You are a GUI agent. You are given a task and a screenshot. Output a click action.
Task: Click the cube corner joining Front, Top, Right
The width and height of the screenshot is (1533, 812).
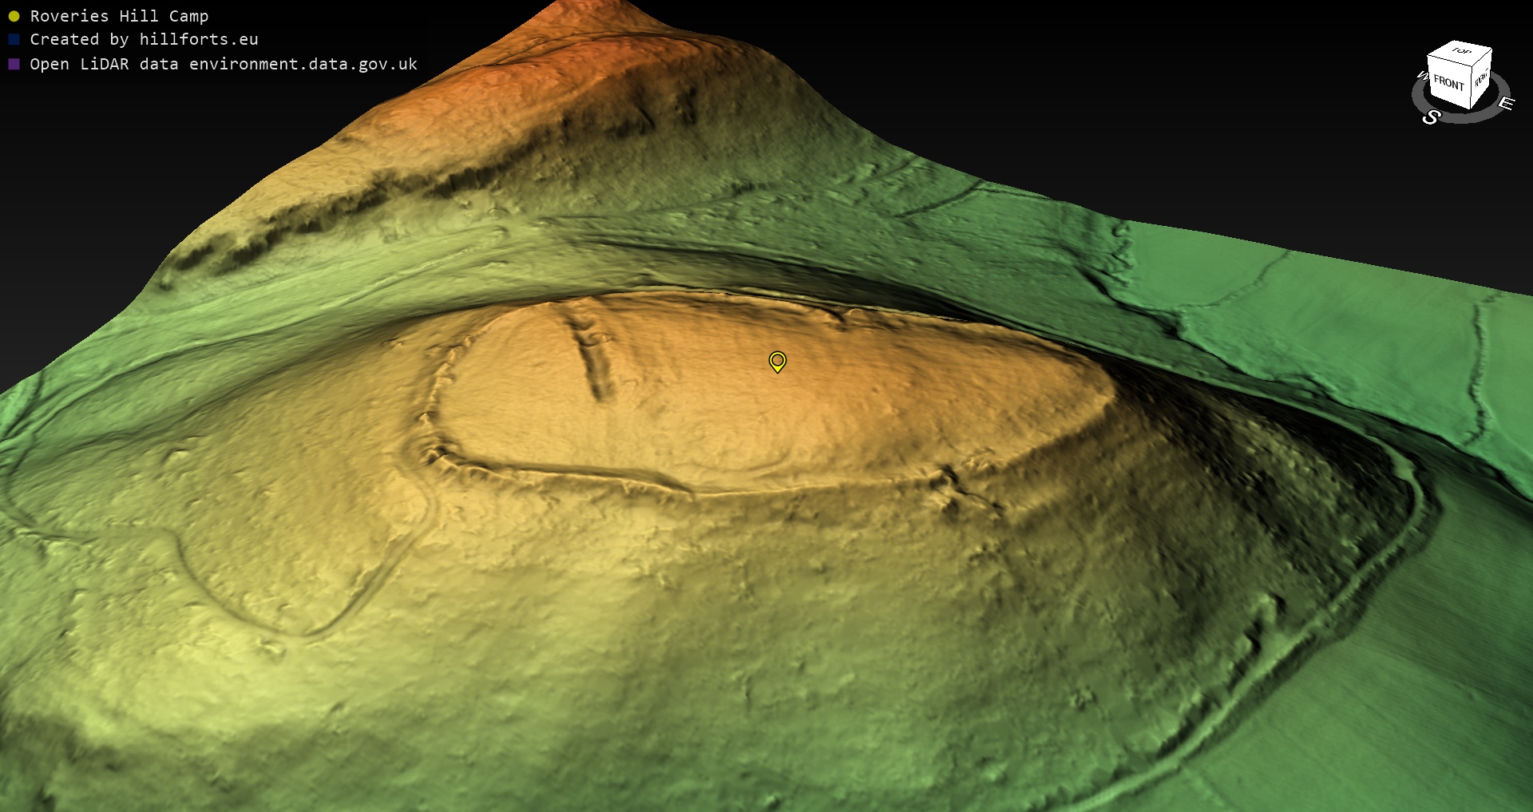(1473, 66)
